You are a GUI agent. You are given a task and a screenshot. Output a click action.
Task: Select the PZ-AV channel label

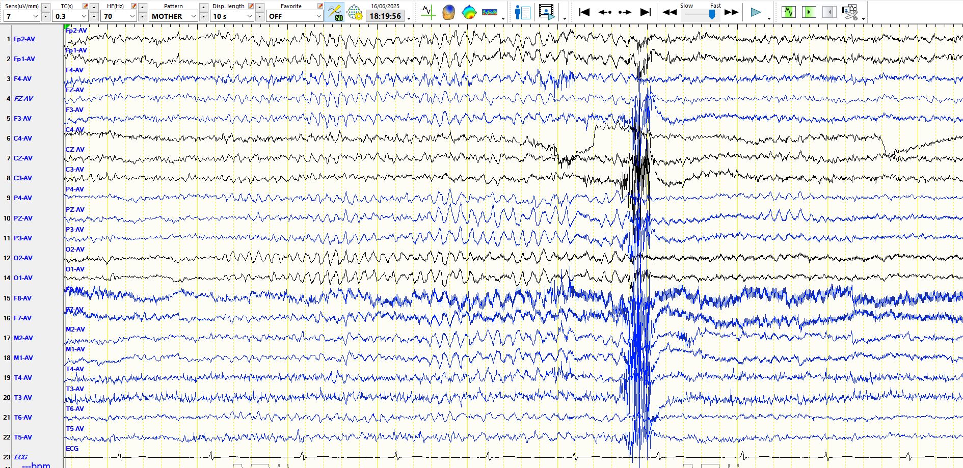pos(23,218)
